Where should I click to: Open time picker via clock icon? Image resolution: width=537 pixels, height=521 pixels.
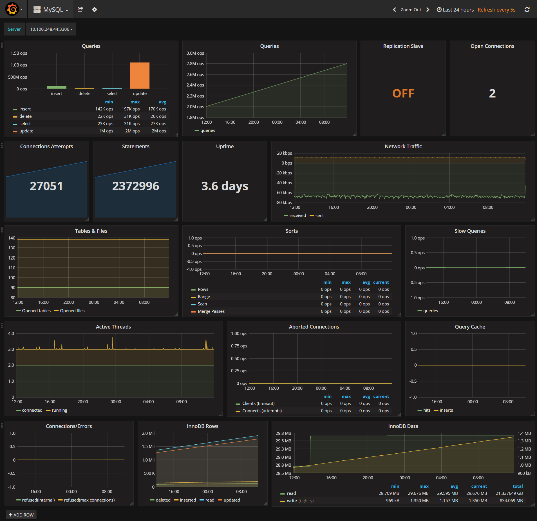click(439, 9)
